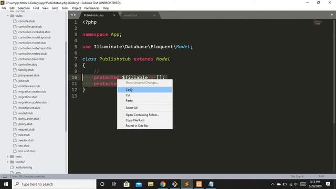
Task: Open Tab Size setting in status bar
Action: coord(297,176)
